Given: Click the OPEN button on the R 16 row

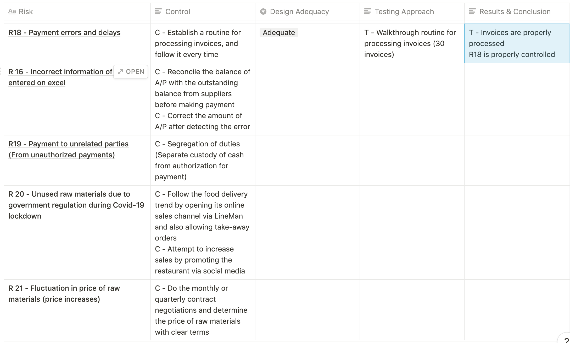Looking at the screenshot, I should [130, 71].
